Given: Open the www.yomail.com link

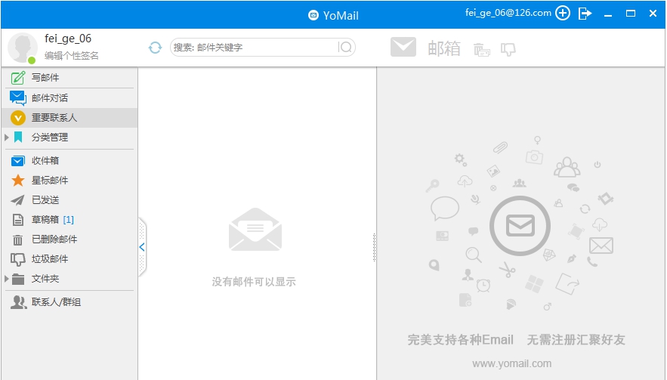Looking at the screenshot, I should (511, 364).
